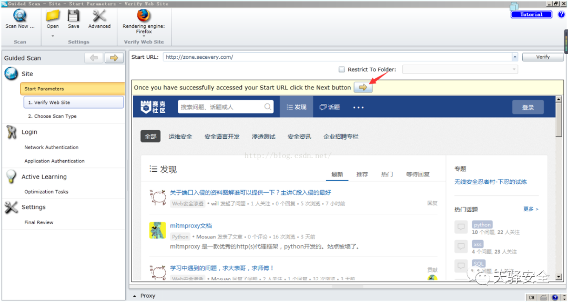Click chat icon beside xss topic
Screen dimensions: 568x302
pyautogui.click(x=461, y=247)
